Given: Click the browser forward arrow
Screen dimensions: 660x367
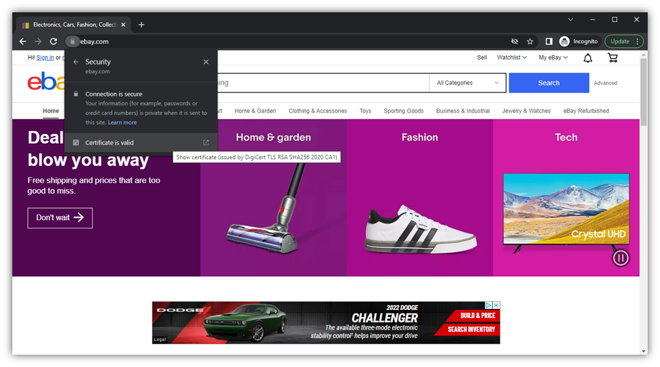Looking at the screenshot, I should [38, 42].
